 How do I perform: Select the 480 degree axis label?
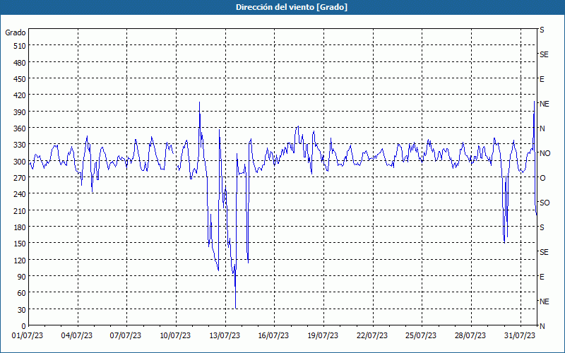[20, 63]
